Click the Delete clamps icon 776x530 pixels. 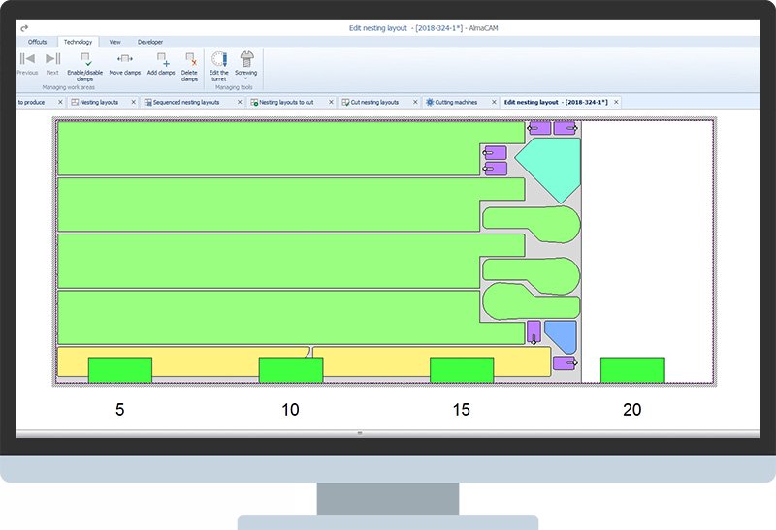tap(190, 60)
